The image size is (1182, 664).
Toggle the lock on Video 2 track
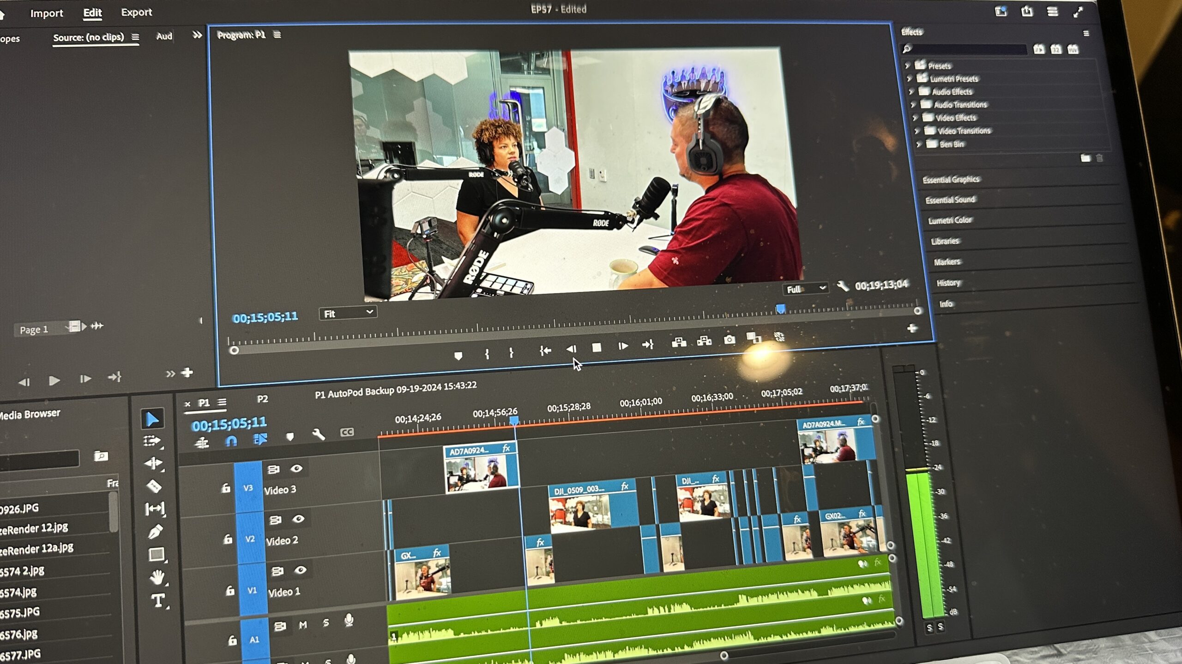[x=228, y=539]
